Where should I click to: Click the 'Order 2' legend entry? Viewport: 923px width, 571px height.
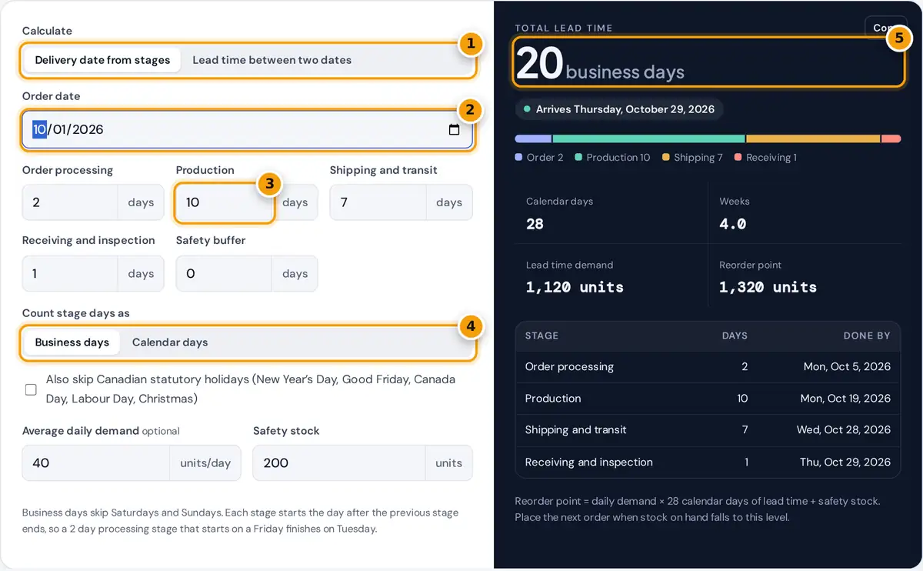click(539, 157)
